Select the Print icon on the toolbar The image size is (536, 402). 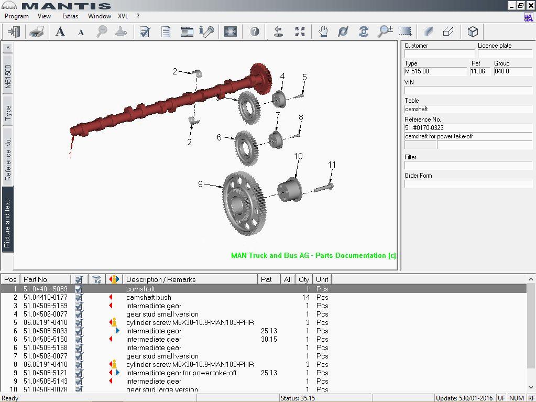(x=37, y=31)
